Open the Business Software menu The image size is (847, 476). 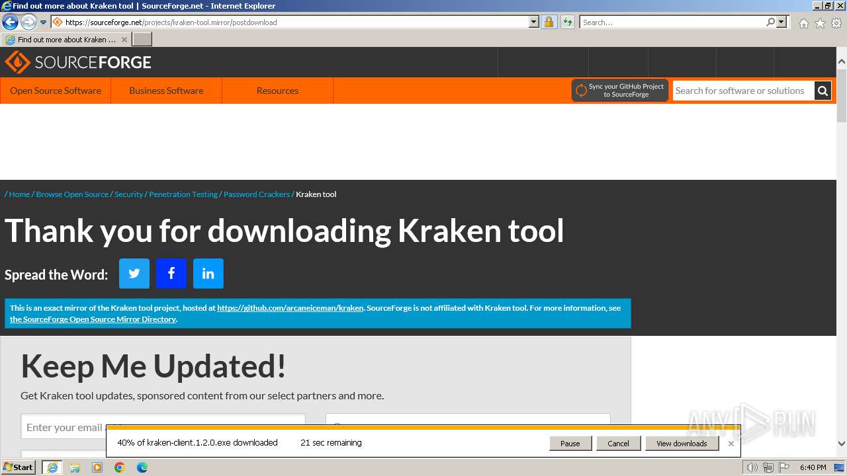pyautogui.click(x=166, y=91)
